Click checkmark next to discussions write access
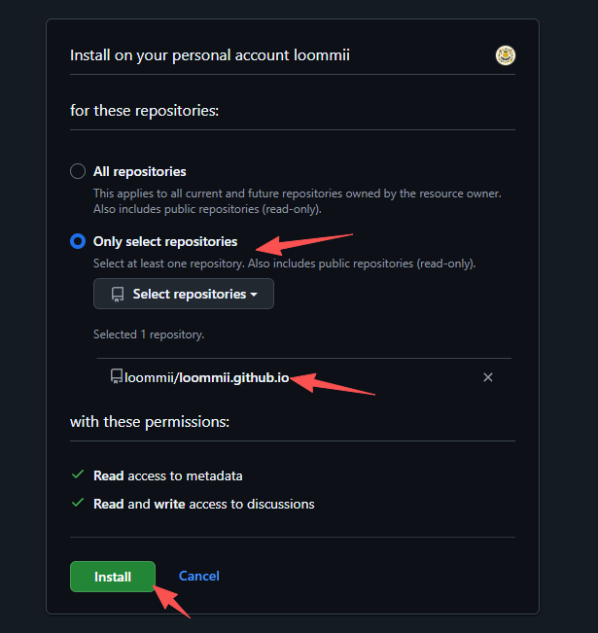Screen dimensions: 598x633 [x=78, y=504]
